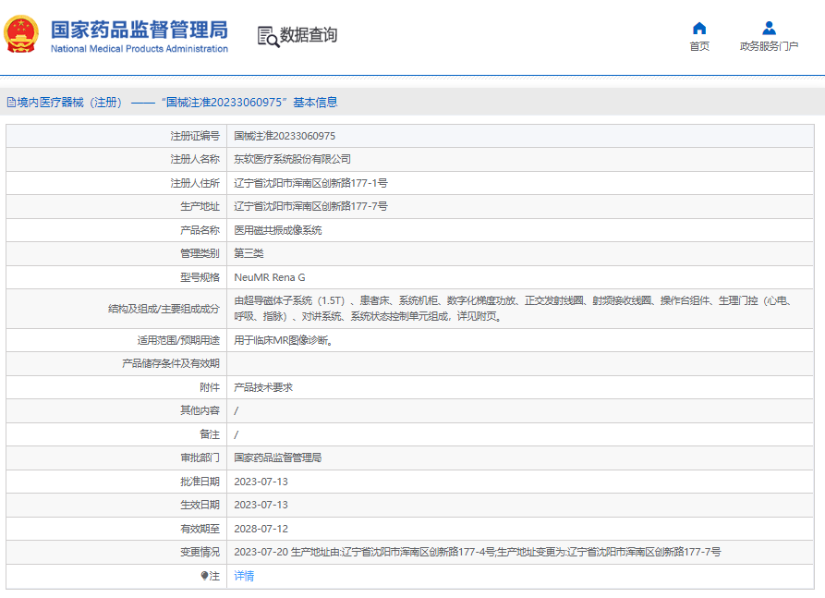
Task: Select the 变更情况 2023-07-20 change text
Action: tap(478, 552)
